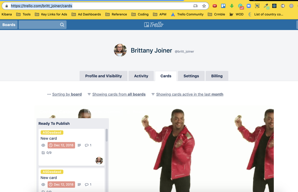Click filter icon beside last month
This screenshot has height=192, width=298.
(153, 94)
